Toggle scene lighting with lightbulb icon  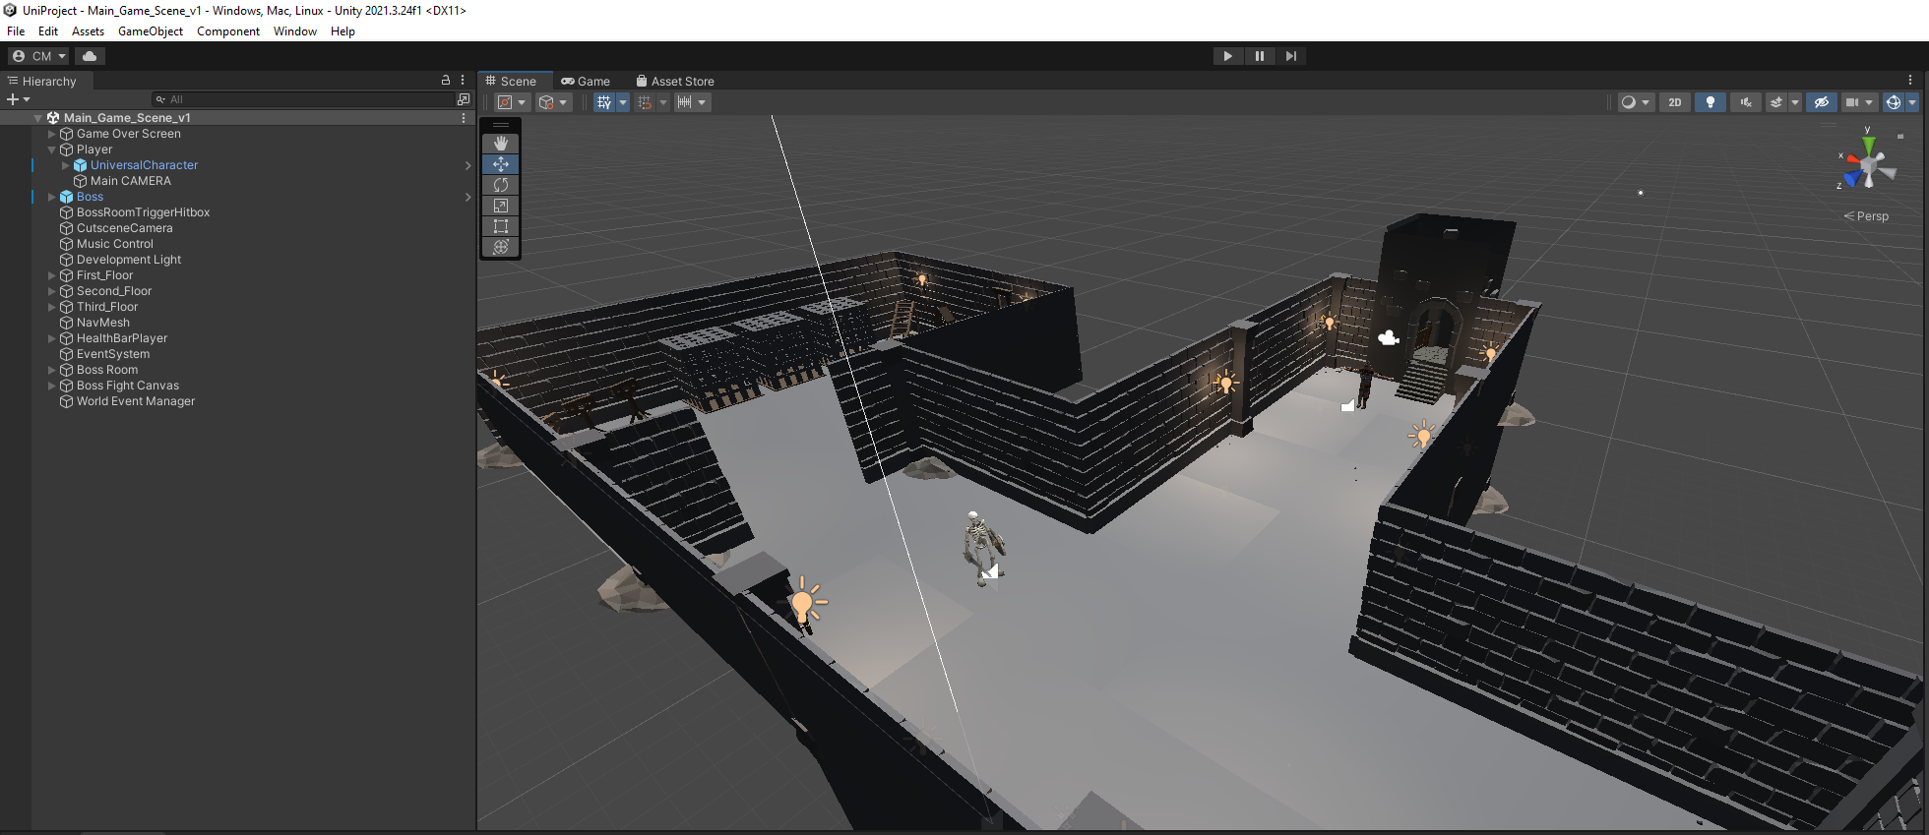[x=1711, y=102]
